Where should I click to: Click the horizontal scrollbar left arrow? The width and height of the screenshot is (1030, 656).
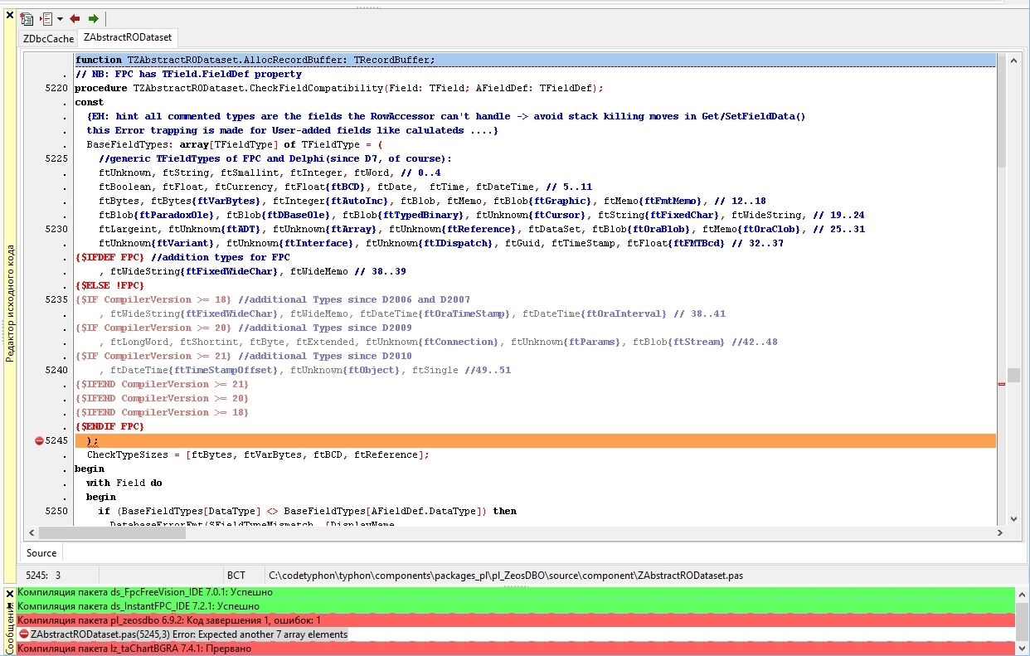[32, 532]
